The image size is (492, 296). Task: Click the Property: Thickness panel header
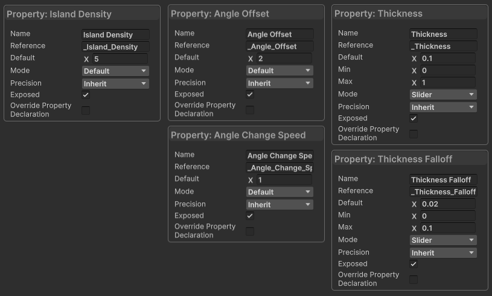[379, 13]
